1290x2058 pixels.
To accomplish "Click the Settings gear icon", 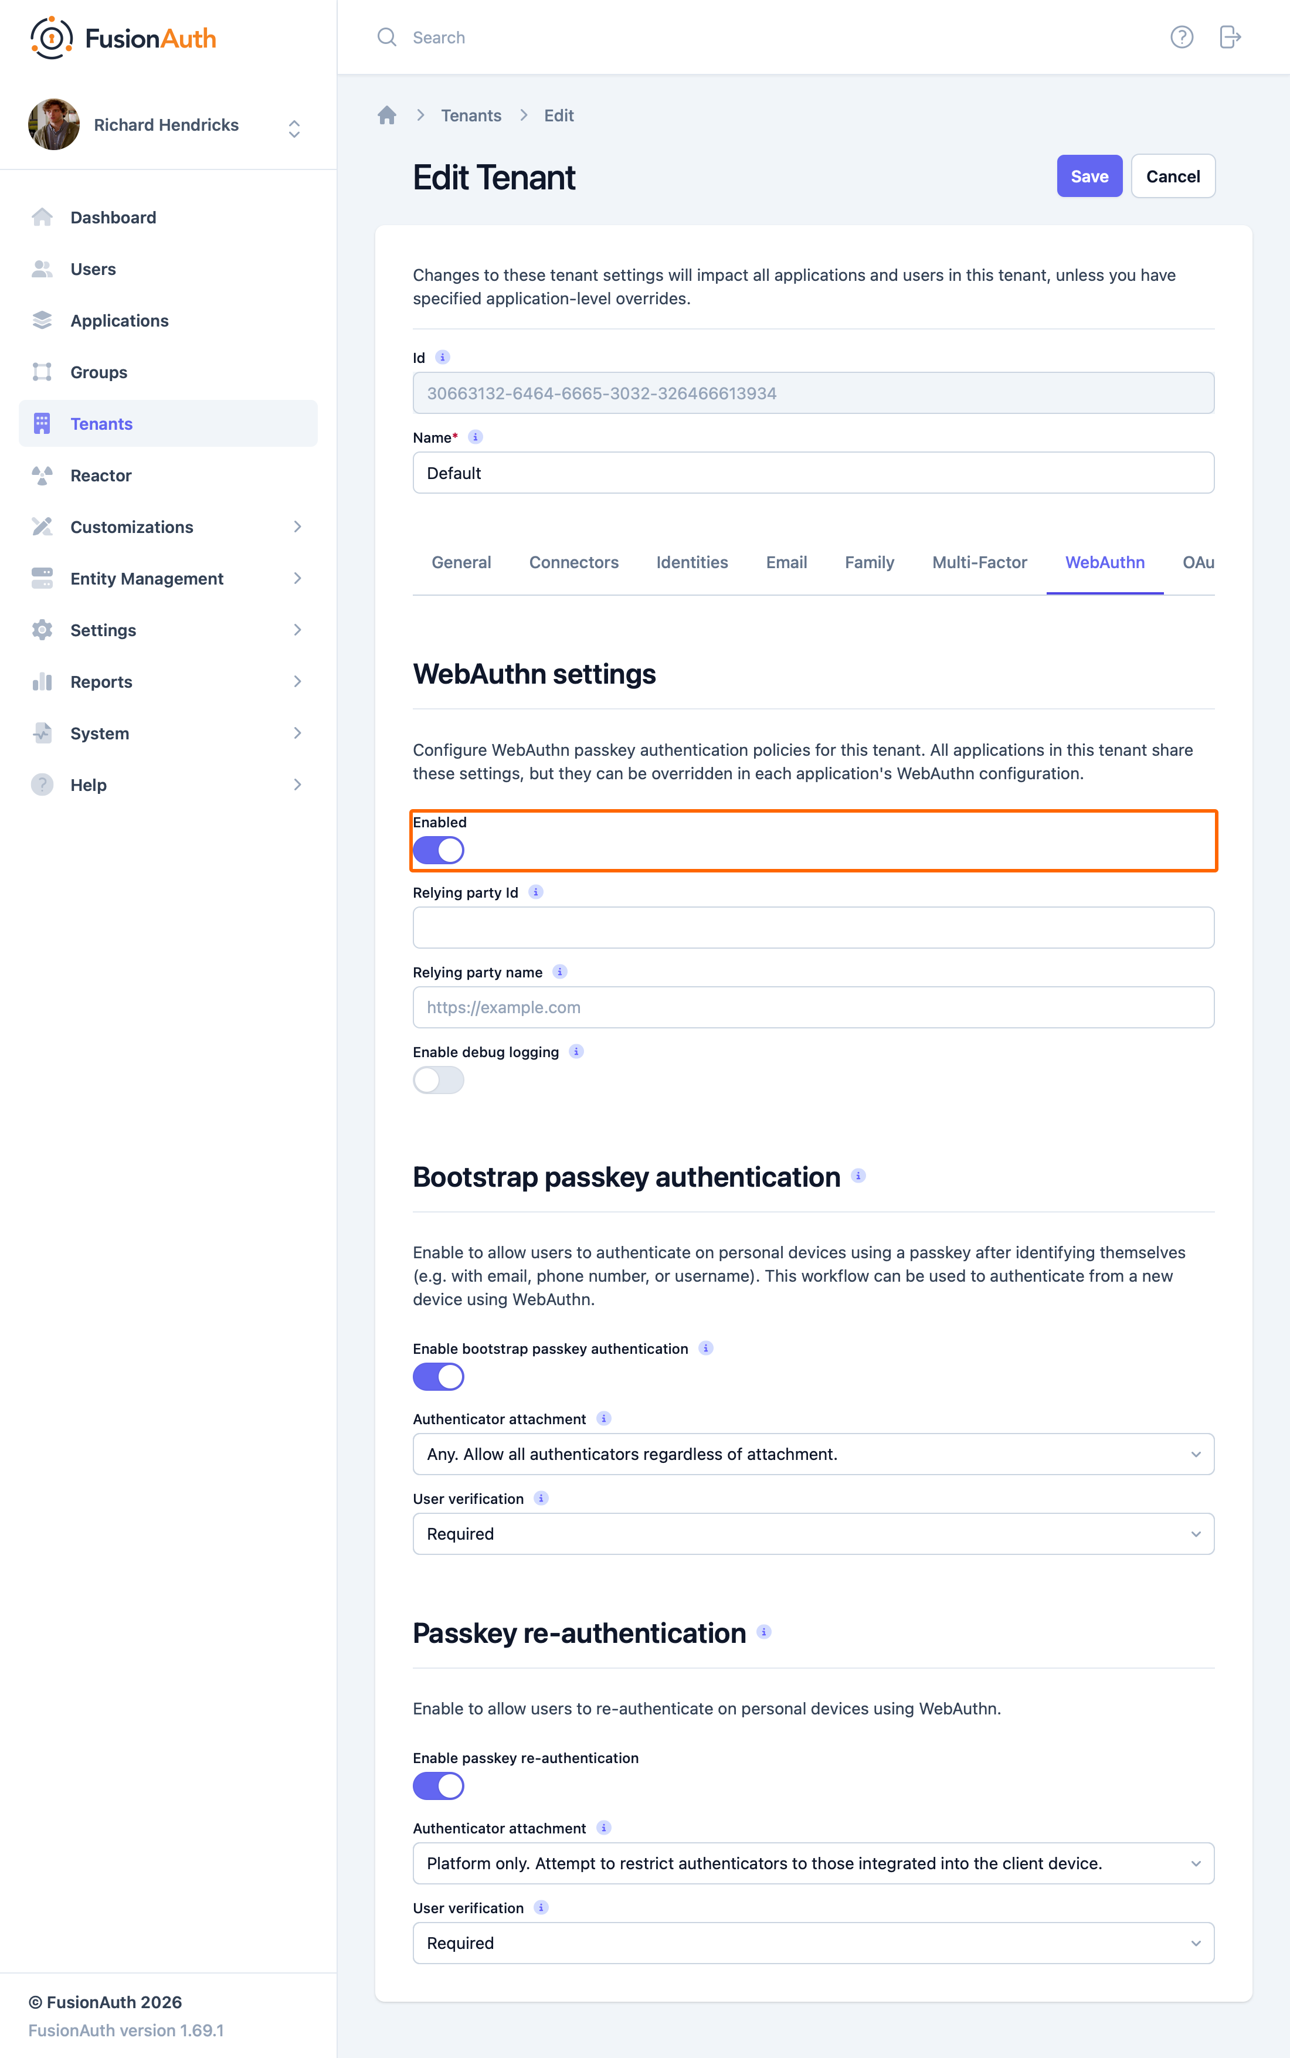I will tap(42, 630).
